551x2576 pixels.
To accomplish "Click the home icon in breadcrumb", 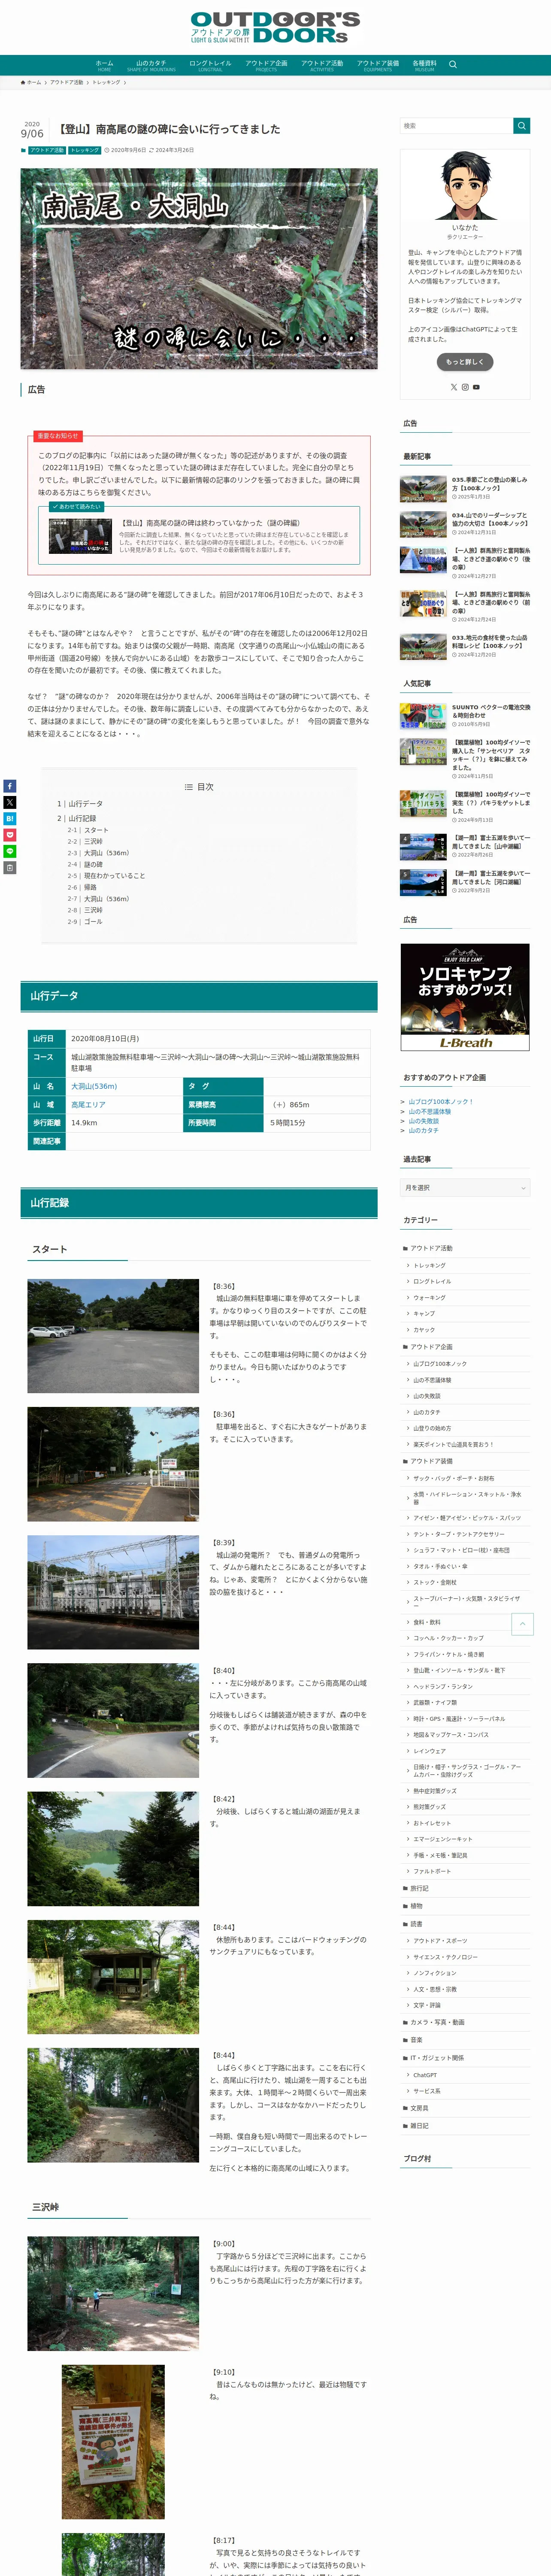I will tap(23, 82).
